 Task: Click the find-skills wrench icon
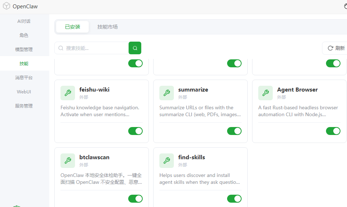[167, 161]
